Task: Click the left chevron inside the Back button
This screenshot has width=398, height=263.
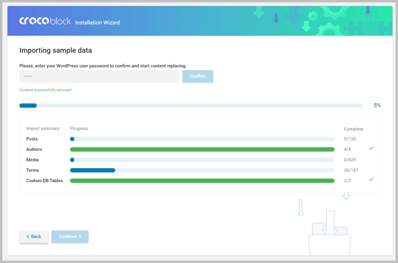Action: pos(28,237)
